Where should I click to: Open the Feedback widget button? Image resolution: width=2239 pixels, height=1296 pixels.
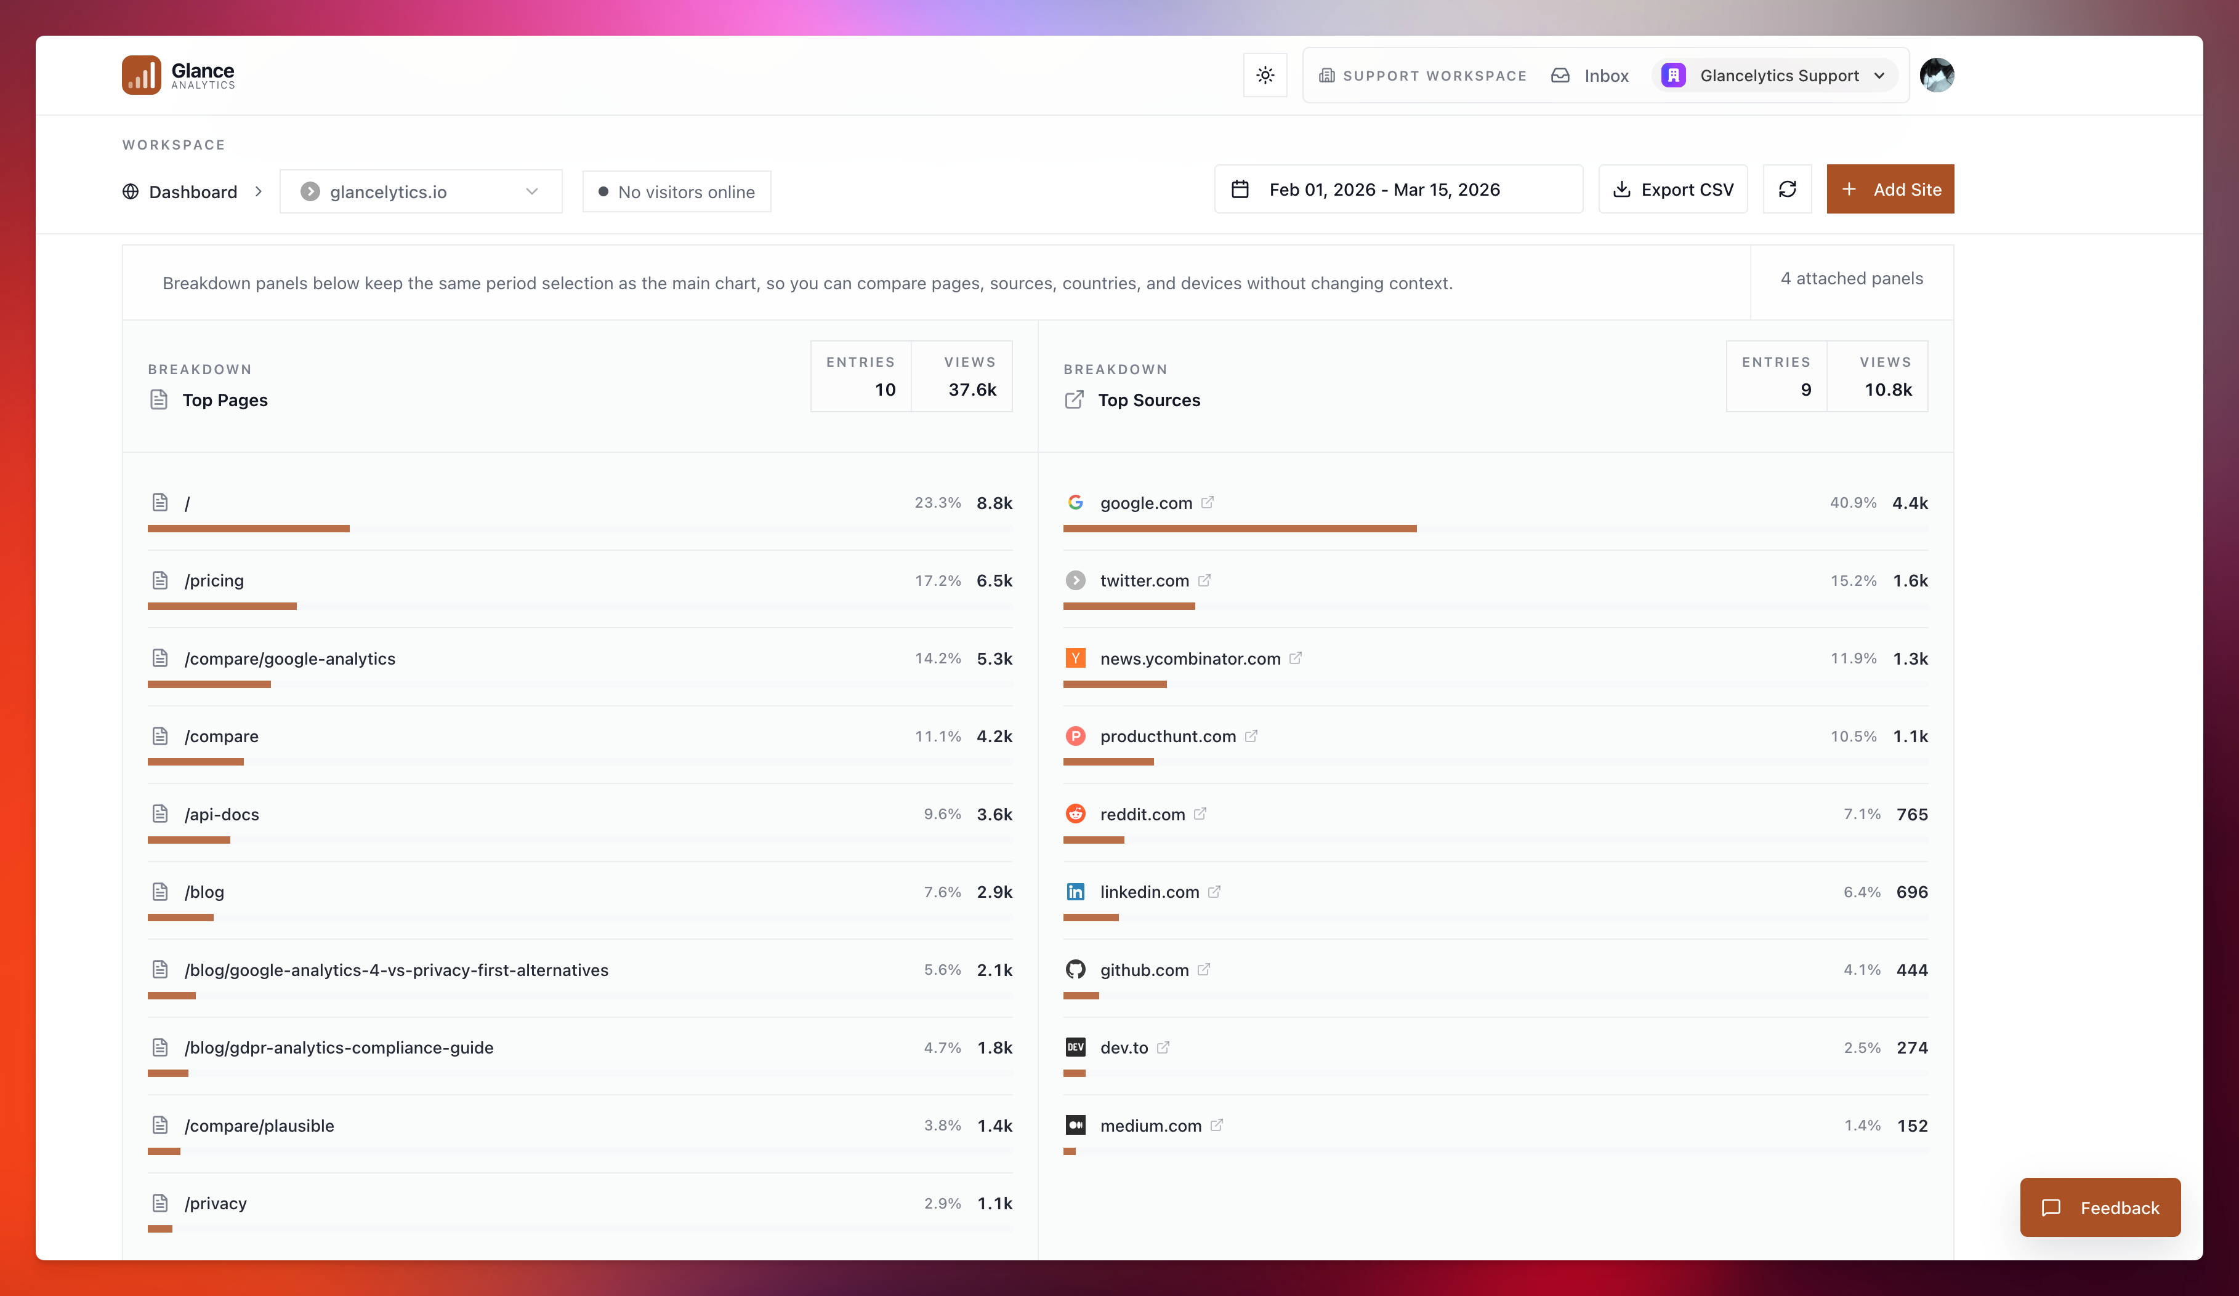[x=2099, y=1207]
